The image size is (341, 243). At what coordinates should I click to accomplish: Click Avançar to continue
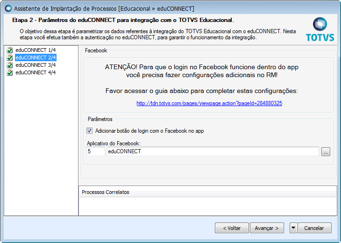tap(267, 228)
